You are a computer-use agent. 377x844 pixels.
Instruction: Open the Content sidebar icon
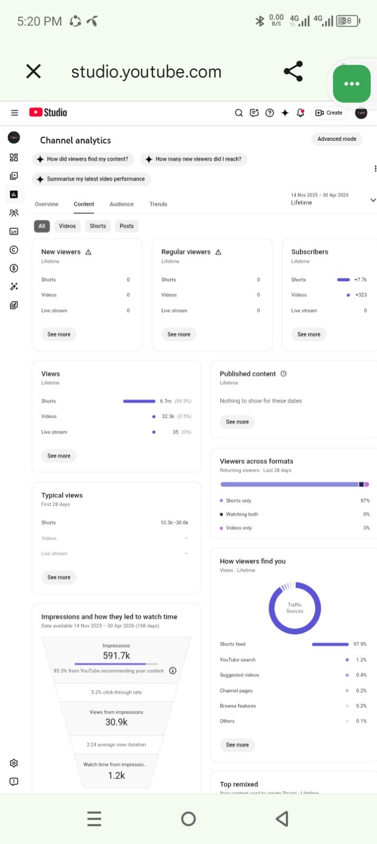(14, 176)
